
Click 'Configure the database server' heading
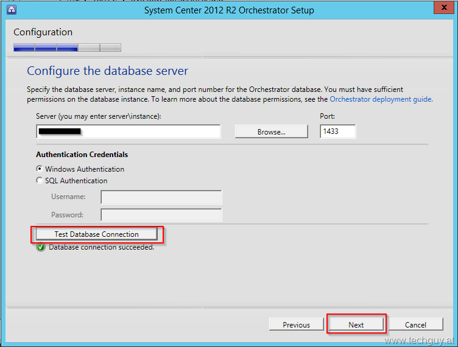click(107, 71)
